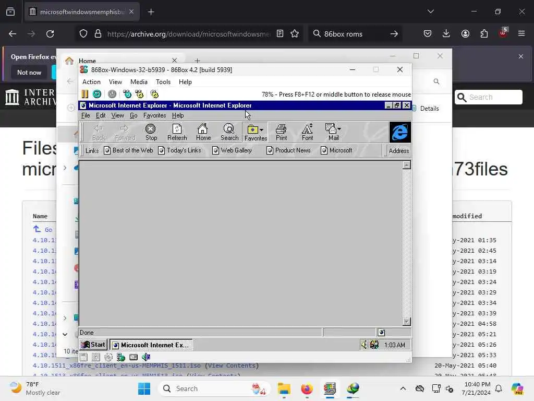Open 86Box Help menu
The image size is (534, 401).
pos(185,82)
